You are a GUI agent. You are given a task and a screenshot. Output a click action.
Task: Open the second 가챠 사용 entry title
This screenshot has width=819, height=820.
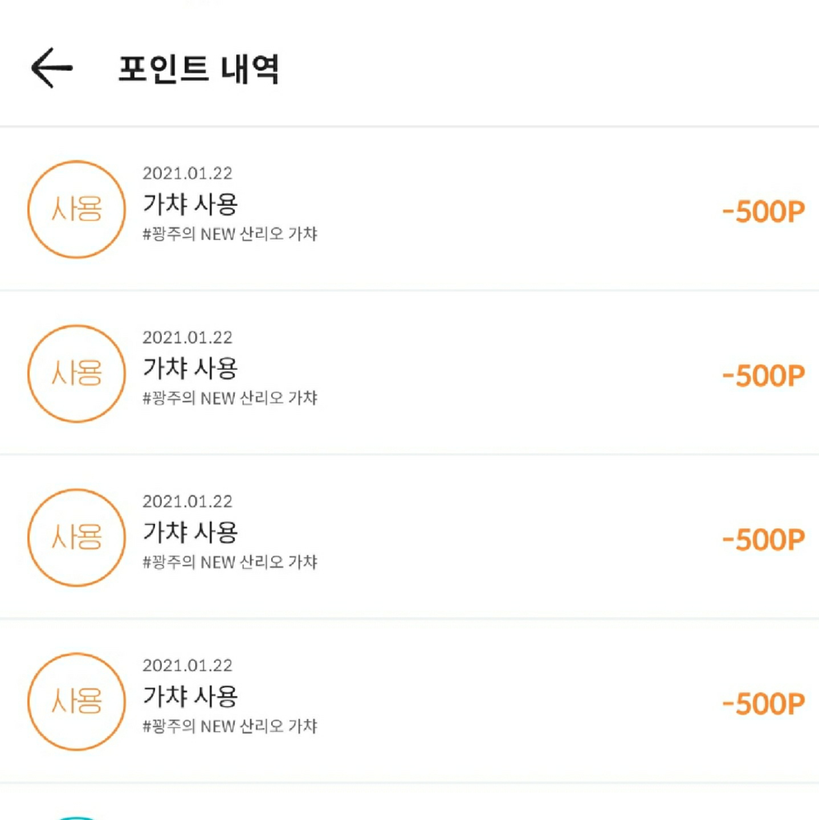tap(190, 368)
